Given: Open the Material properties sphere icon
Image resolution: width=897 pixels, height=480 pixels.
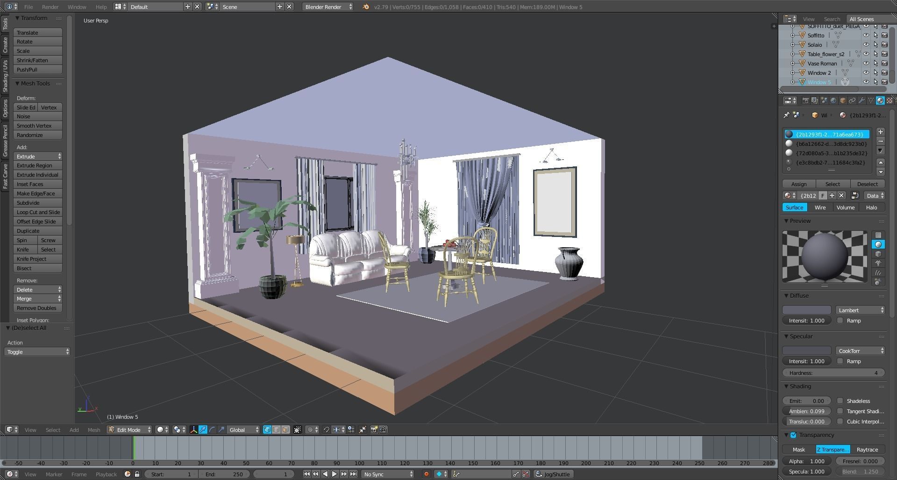Looking at the screenshot, I should click(880, 100).
